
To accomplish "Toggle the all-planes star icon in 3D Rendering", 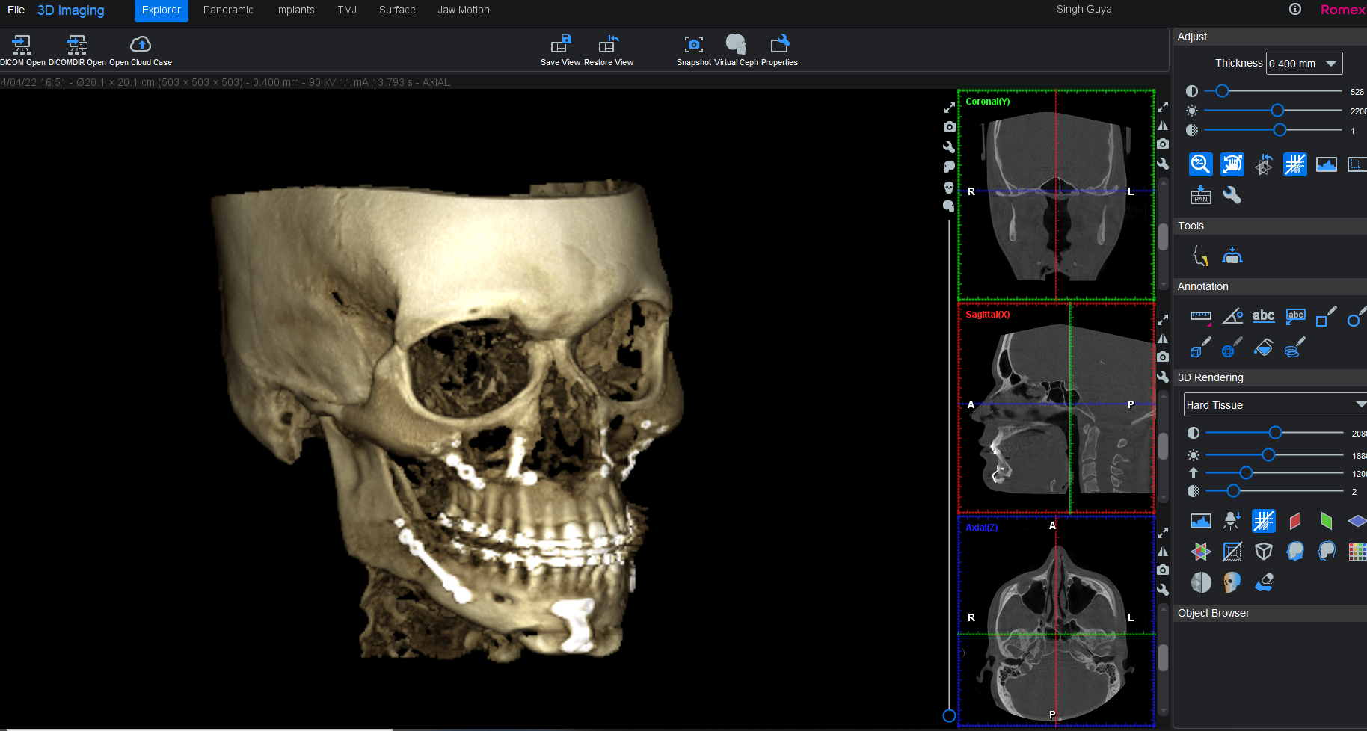I will point(1201,552).
